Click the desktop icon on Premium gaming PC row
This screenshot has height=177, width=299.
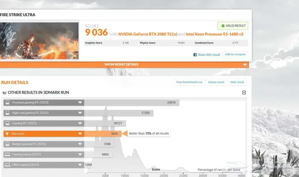(7, 103)
